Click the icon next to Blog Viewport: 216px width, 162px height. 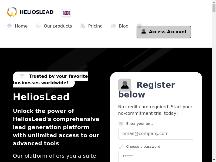point(113,26)
